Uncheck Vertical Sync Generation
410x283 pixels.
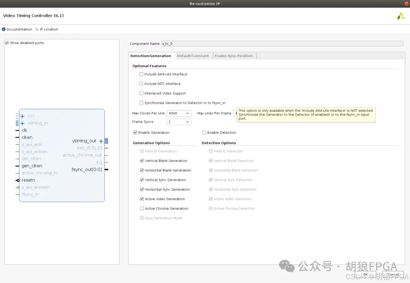click(142, 180)
